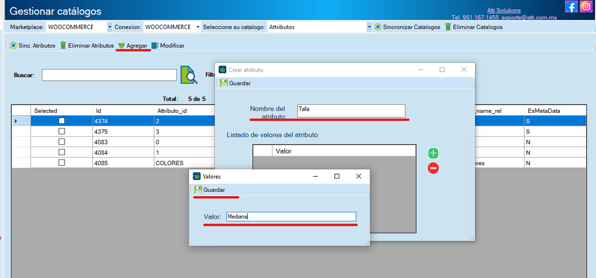Open the Conexion dropdown
This screenshot has width=596, height=278.
click(198, 27)
